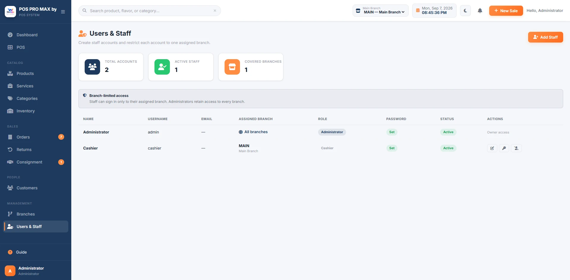The height and width of the screenshot is (280, 570).
Task: Open Dashboard in sidebar
Action: point(36,35)
